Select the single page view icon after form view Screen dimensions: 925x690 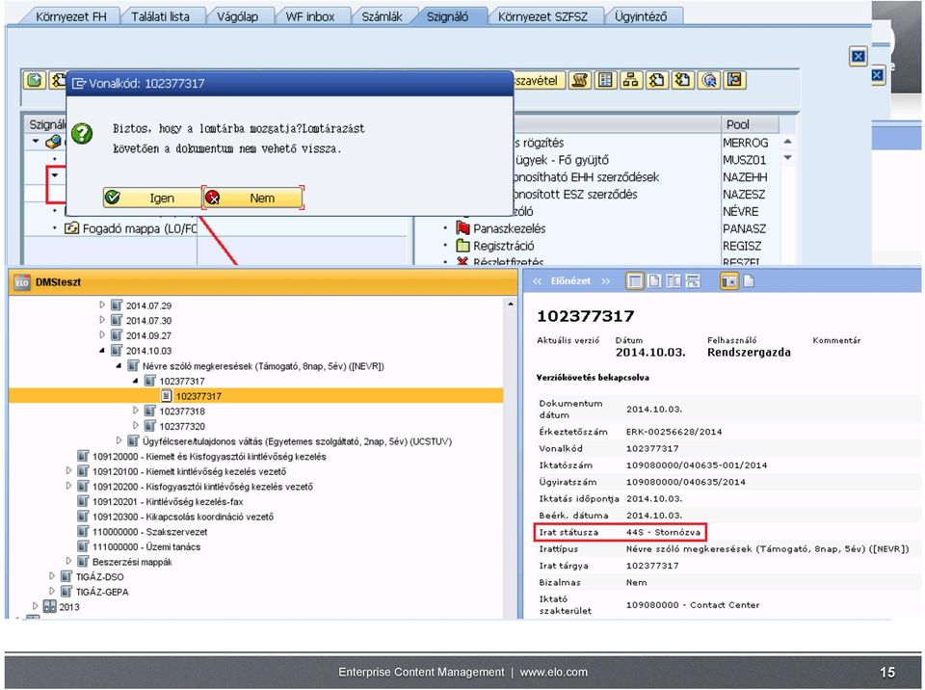655,281
